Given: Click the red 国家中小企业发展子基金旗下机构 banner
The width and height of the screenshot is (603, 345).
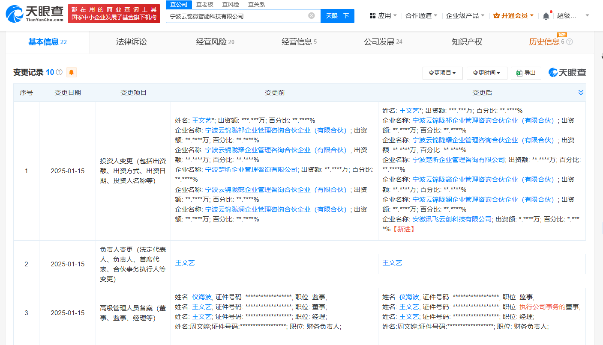Looking at the screenshot, I should [x=114, y=13].
